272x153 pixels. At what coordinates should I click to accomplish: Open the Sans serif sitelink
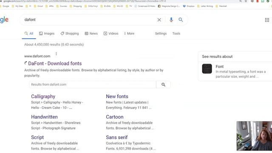tap(117, 137)
